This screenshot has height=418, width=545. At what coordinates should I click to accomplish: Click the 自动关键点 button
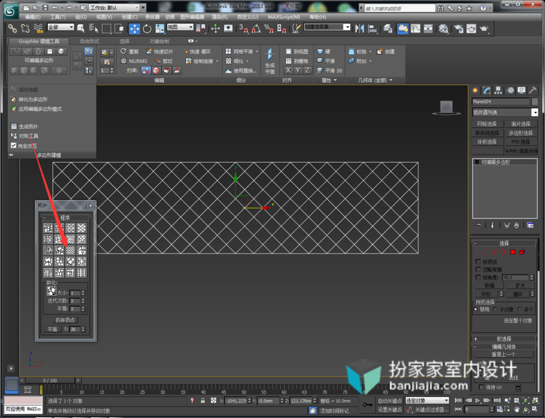pos(389,400)
